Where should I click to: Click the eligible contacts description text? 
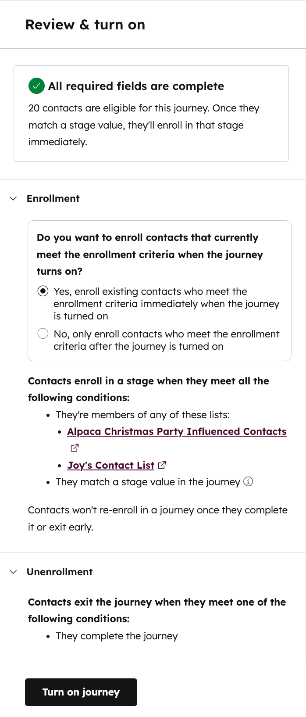144,125
